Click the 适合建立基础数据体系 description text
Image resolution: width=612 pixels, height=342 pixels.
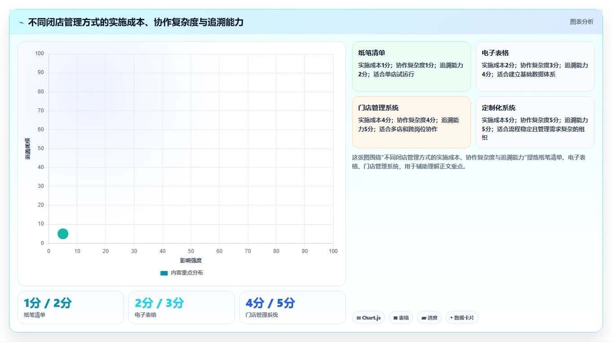point(526,74)
